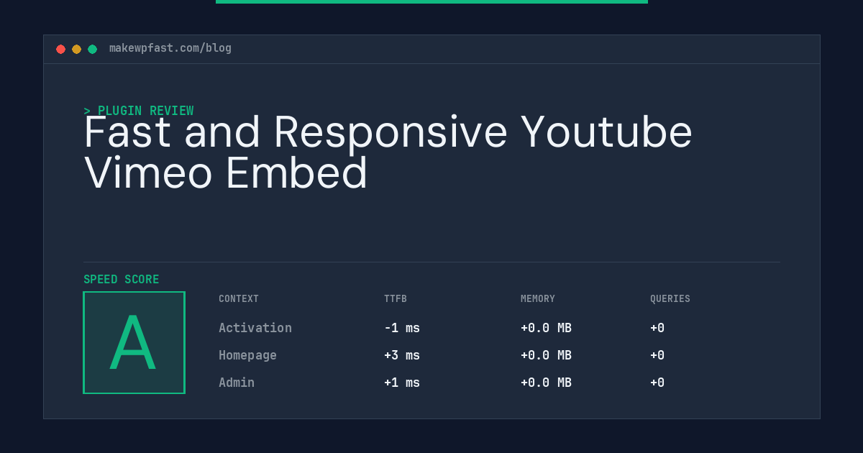863x453 pixels.
Task: Click the +1 ms TTFB value
Action: 402,383
